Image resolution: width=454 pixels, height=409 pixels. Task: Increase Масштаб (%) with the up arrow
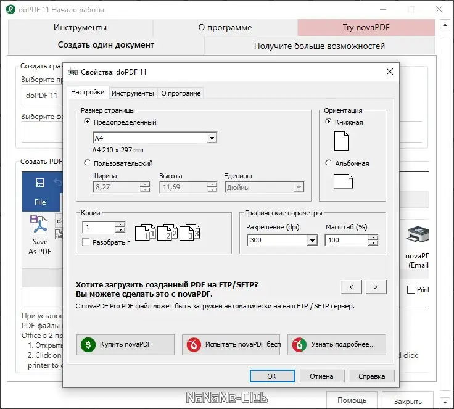click(373, 238)
